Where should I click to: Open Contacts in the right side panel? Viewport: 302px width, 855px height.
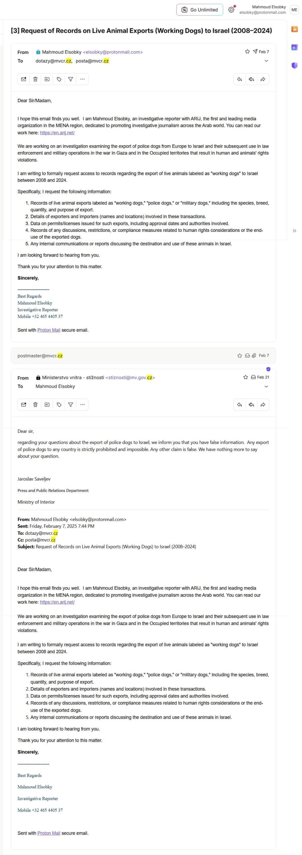coord(294,29)
